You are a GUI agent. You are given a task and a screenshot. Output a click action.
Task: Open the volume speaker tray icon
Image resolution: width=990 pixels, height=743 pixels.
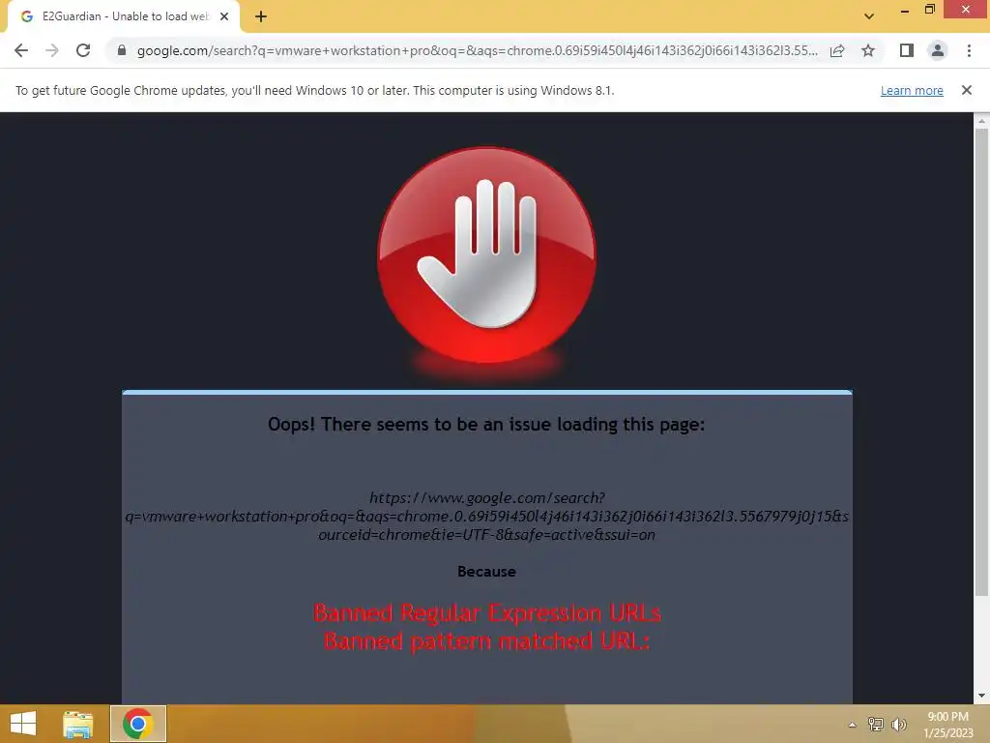[x=898, y=724]
